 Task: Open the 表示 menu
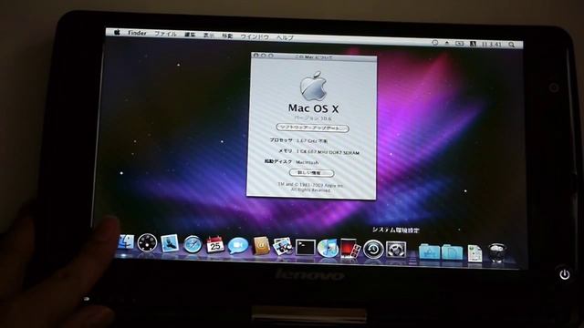[209, 36]
